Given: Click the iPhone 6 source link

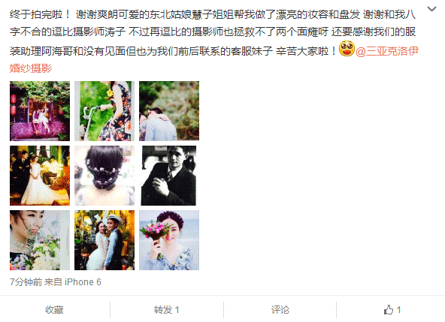Looking at the screenshot, I should pos(83,282).
